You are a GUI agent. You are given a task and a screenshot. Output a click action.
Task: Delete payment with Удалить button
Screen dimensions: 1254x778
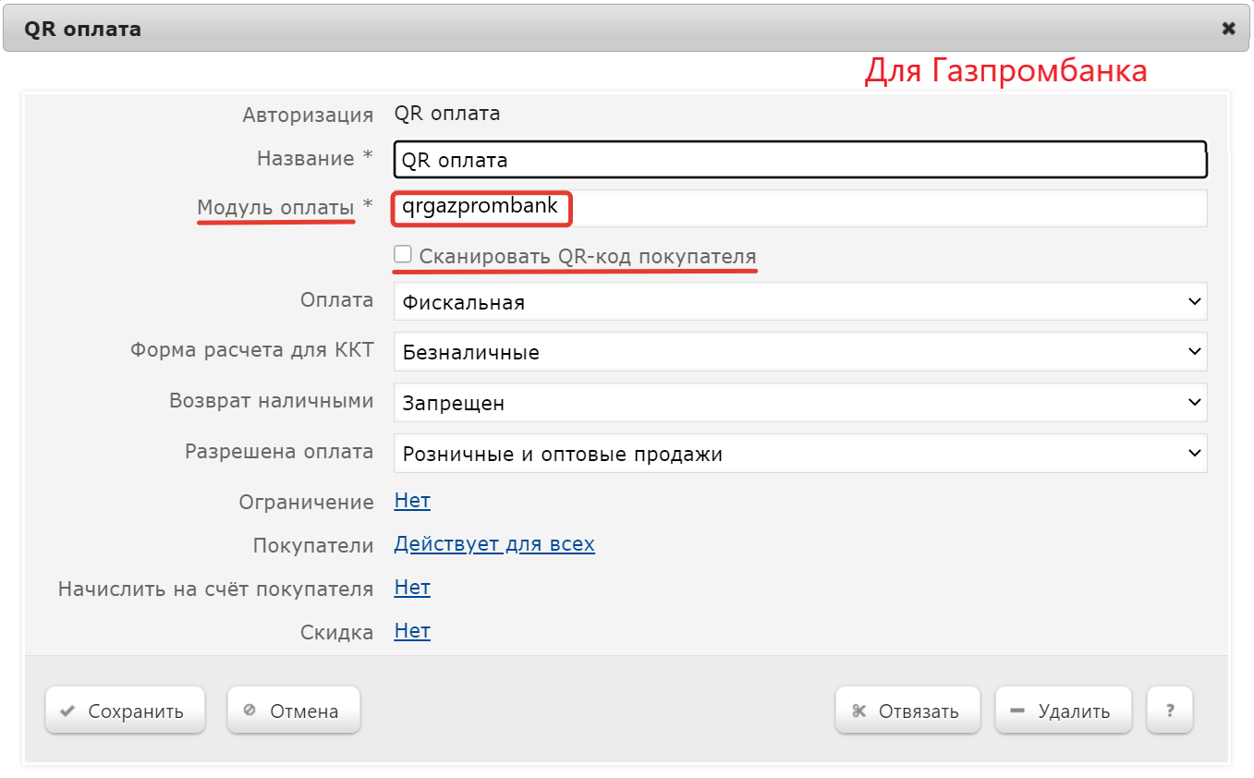coord(1063,711)
